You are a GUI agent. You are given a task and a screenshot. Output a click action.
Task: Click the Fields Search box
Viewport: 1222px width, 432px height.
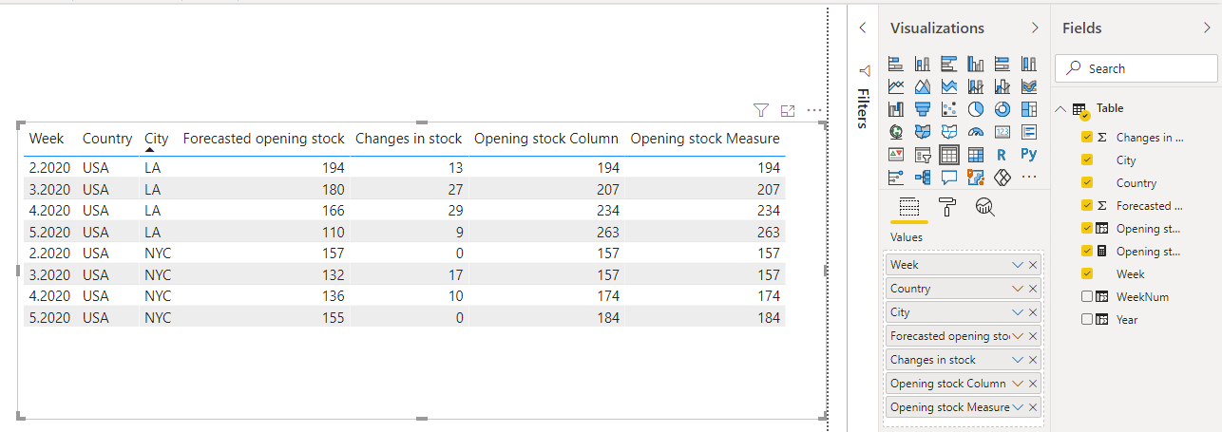(1136, 68)
